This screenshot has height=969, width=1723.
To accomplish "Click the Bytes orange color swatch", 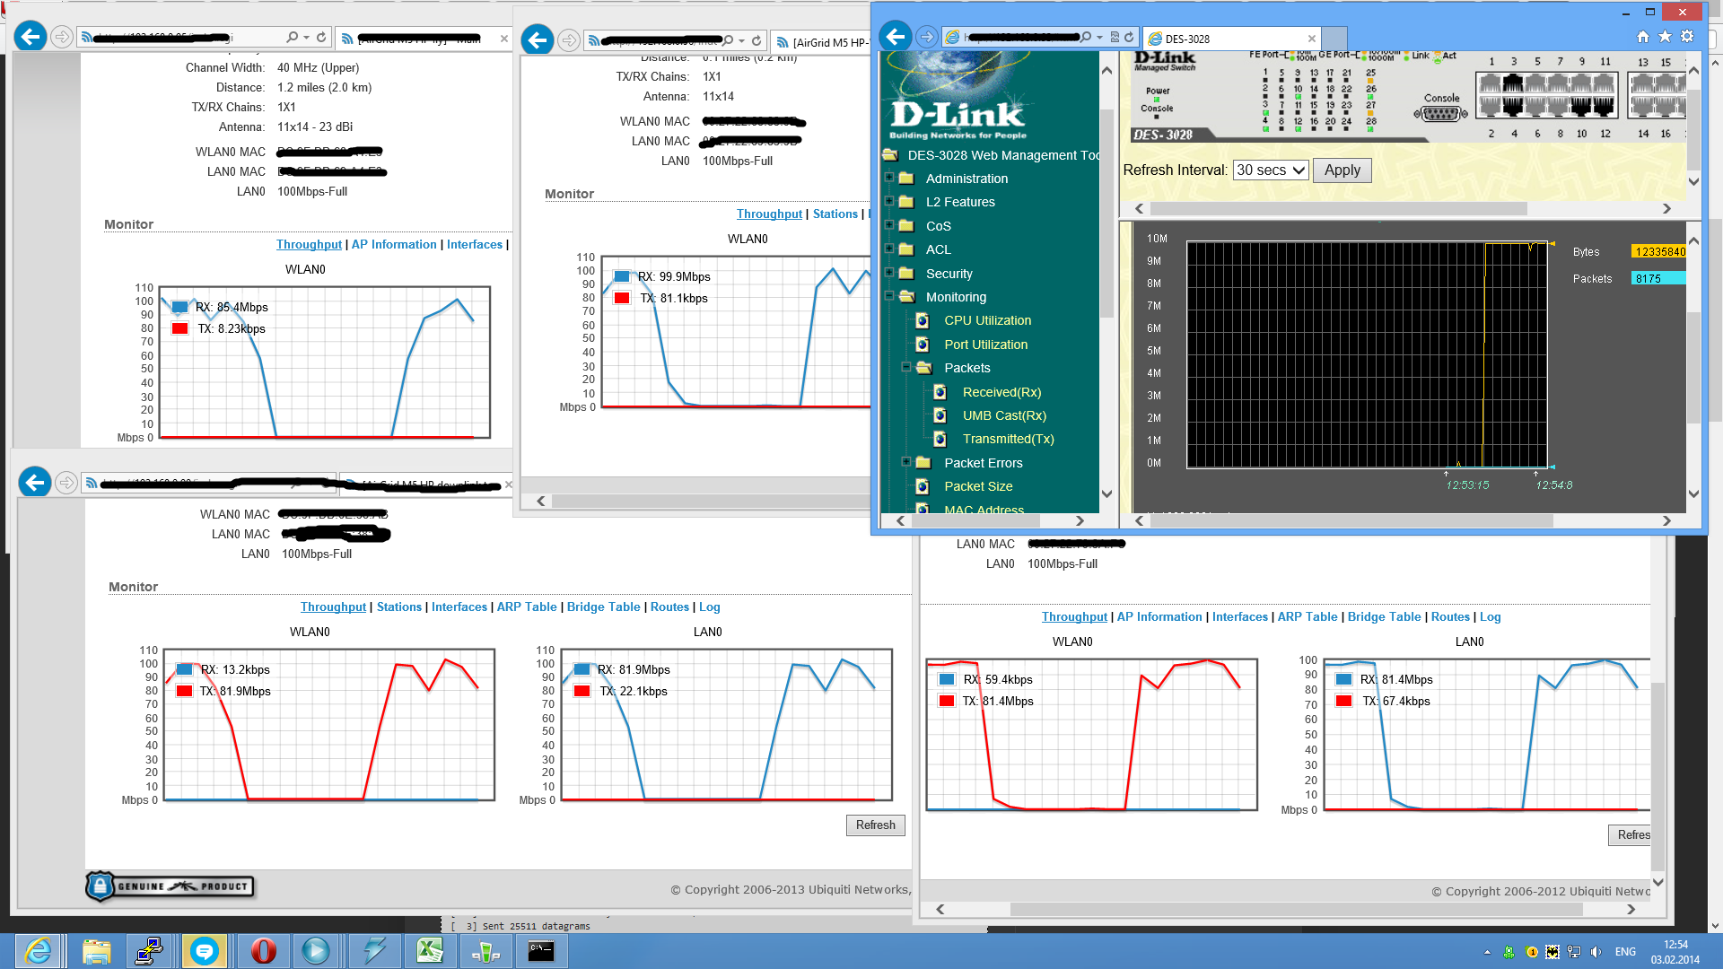I will click(x=1659, y=252).
